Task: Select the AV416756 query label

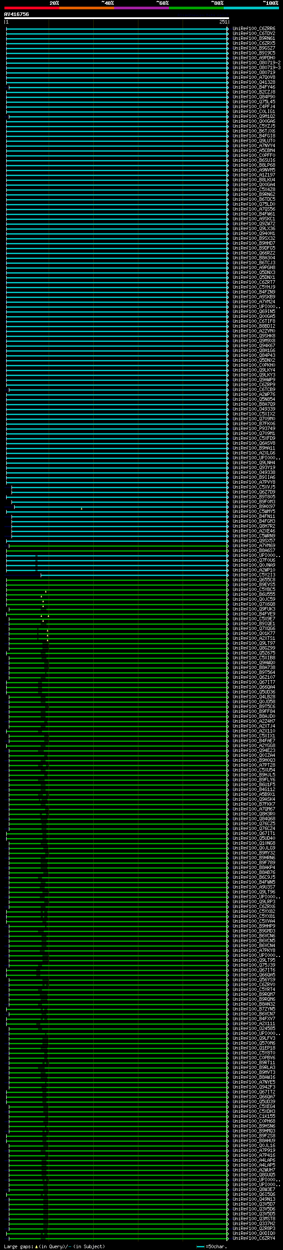Action: (16, 14)
